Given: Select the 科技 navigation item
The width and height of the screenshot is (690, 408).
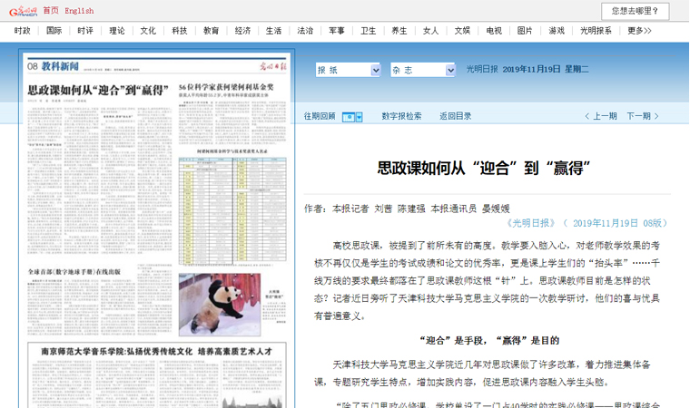Looking at the screenshot, I should pos(179,31).
